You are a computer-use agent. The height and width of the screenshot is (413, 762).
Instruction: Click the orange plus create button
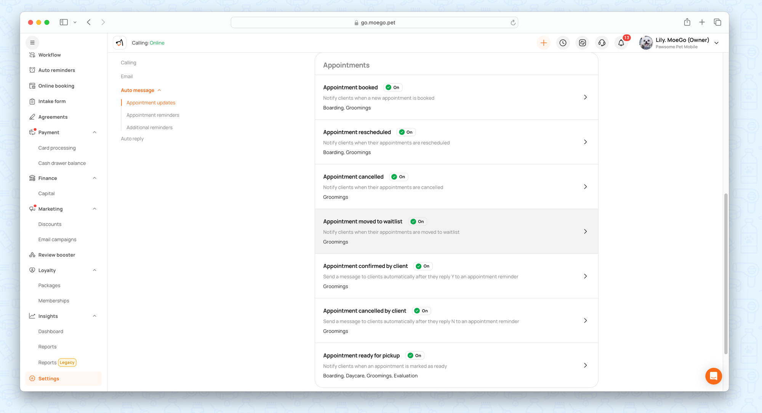[x=544, y=43]
